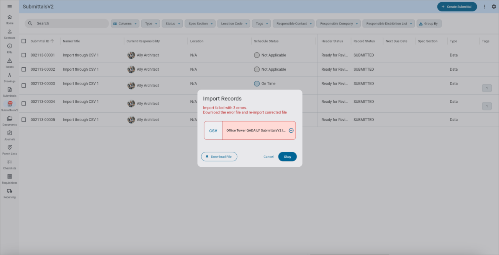This screenshot has width=499, height=255.
Task: Open the settings gear
Action: pos(494,6)
